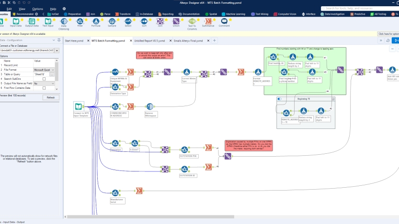Enable the Search SubDirs checkbox
This screenshot has height=224, width=399.
pyautogui.click(x=44, y=79)
